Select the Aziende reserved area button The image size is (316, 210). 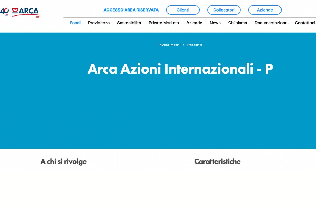coord(265,10)
